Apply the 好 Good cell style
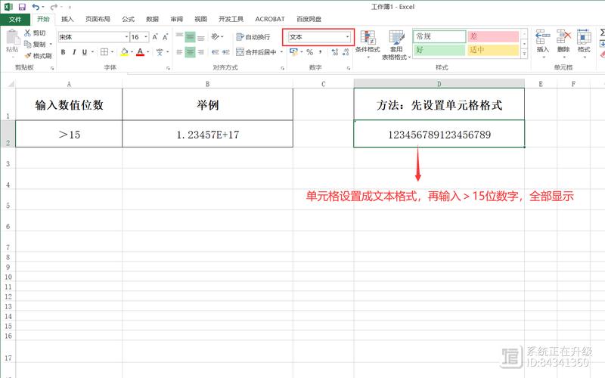Screen dimensions: 605x378 (x=439, y=50)
